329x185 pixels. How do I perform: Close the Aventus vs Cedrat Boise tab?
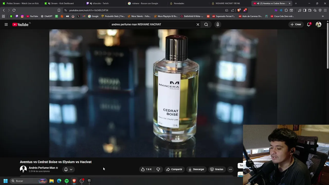click(x=289, y=3)
